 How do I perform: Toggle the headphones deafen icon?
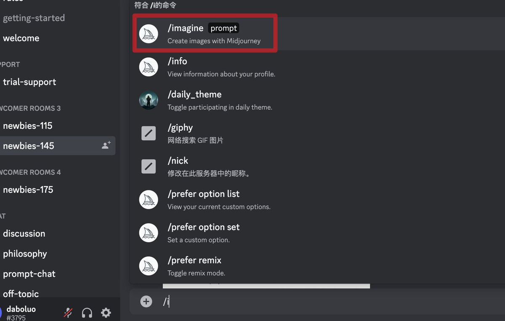pyautogui.click(x=87, y=313)
